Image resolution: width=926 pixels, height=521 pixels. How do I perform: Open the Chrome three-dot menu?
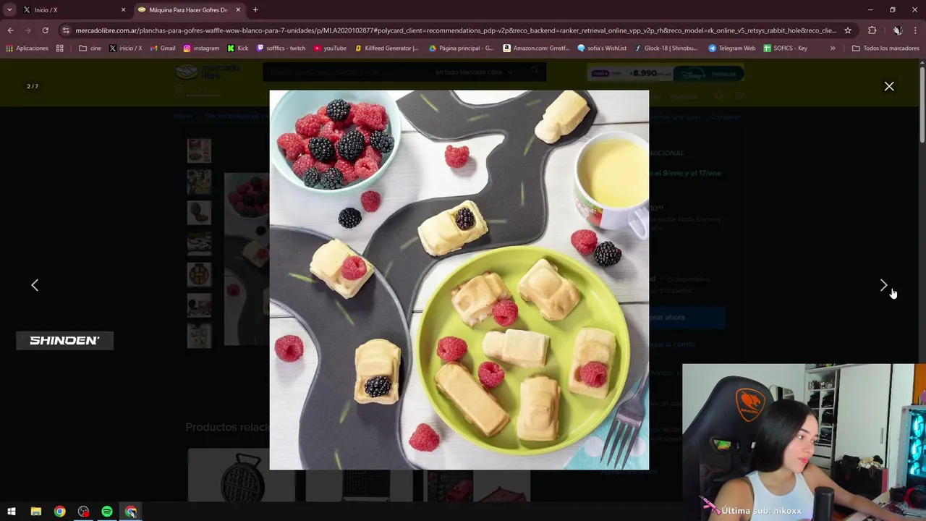(916, 30)
